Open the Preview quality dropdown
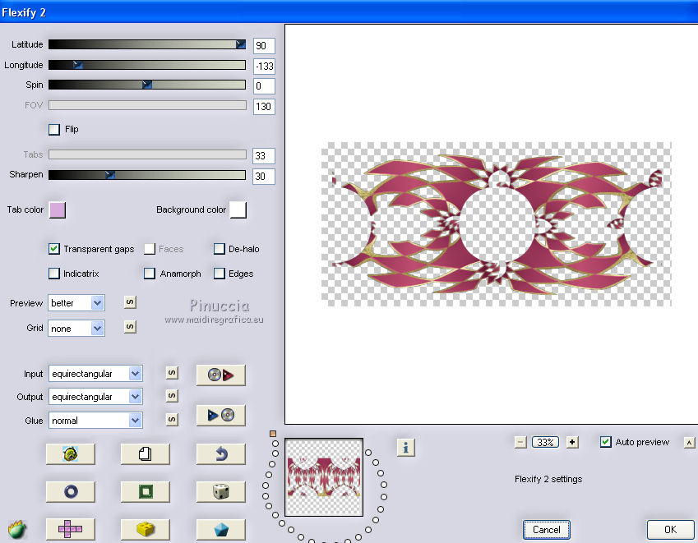 pyautogui.click(x=76, y=303)
